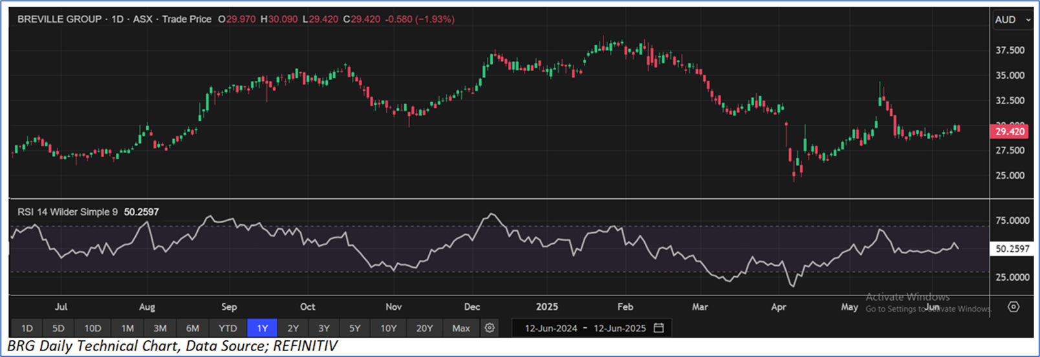Click the axis settings icon at bottom right
The image size is (1040, 357).
(x=1013, y=307)
